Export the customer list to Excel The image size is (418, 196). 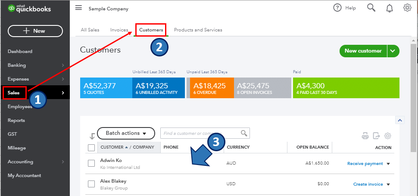coord(376,136)
